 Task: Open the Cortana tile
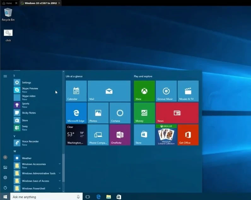pos(120,113)
